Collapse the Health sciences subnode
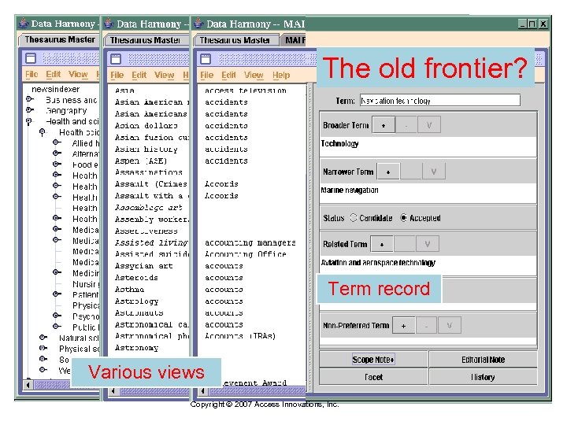The height and width of the screenshot is (425, 567). tap(43, 132)
